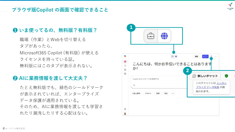Open the 自動 mode dropdown
This screenshot has height=132, width=235.
point(197,56)
